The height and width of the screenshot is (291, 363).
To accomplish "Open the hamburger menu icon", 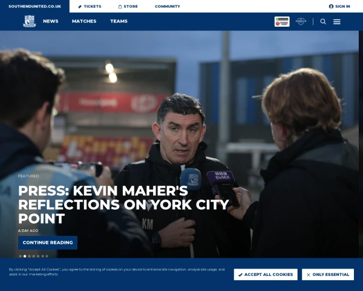I will pos(337,22).
